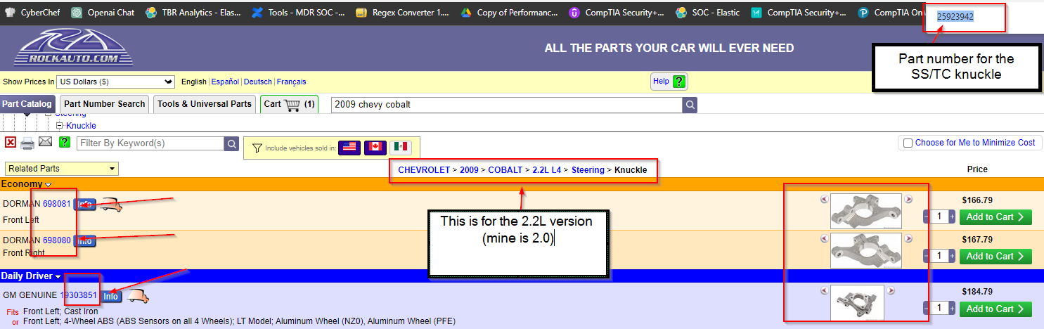The width and height of the screenshot is (1044, 329).
Task: Show previous image for GM Genuine knuckle
Action: click(x=824, y=290)
